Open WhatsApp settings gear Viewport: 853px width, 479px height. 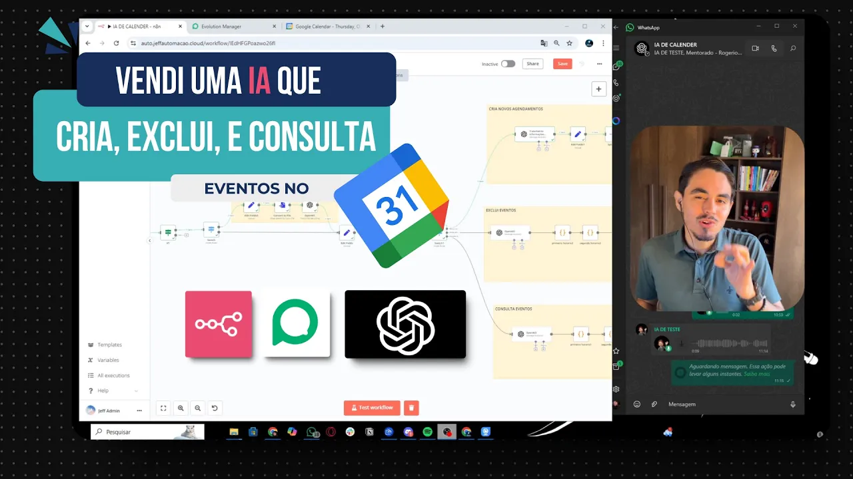coord(616,389)
